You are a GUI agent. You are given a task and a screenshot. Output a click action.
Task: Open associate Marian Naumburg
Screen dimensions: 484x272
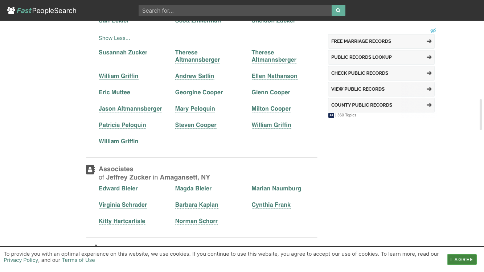coord(276,188)
